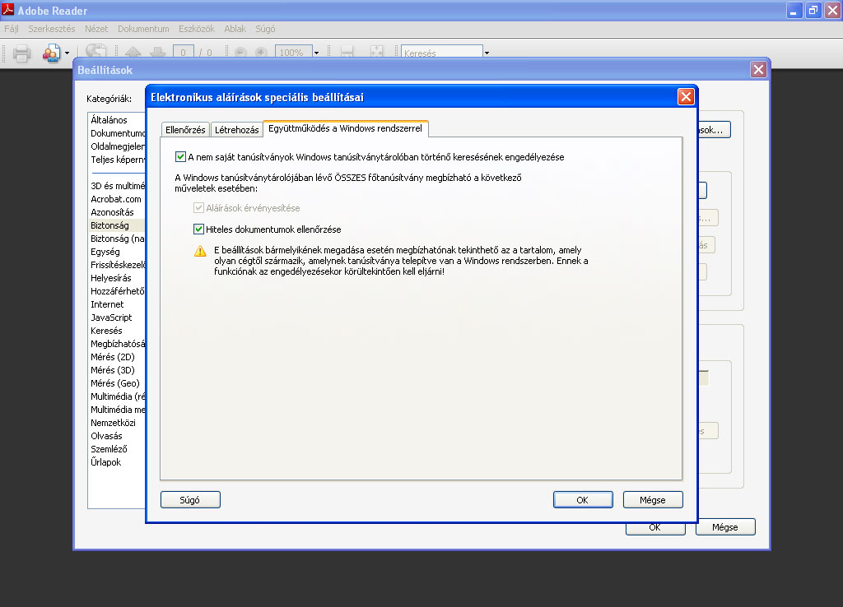This screenshot has height=607, width=843.
Task: Close the Beállítások window
Action: pos(758,69)
